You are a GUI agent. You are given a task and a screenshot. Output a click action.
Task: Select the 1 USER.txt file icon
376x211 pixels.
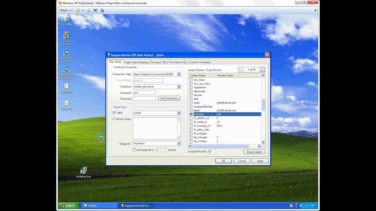click(66, 88)
